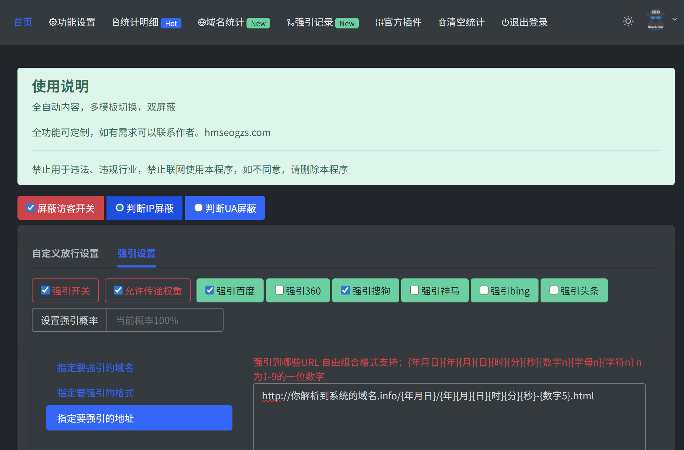Uncheck 允许传递权重
684x450 pixels.
coord(118,290)
